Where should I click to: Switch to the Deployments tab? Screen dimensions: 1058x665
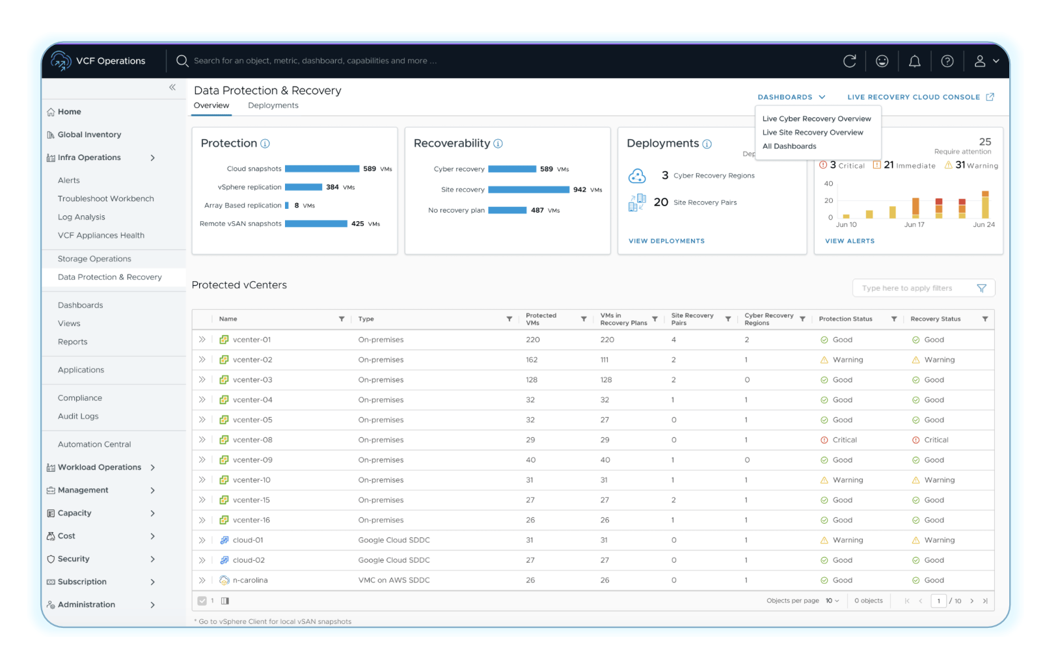coord(273,105)
